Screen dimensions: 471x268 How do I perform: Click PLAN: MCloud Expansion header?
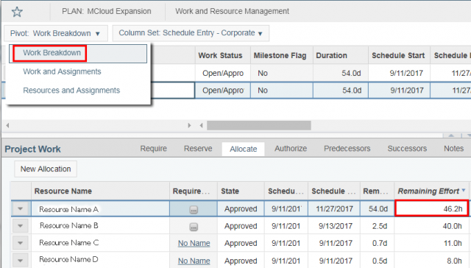[107, 12]
